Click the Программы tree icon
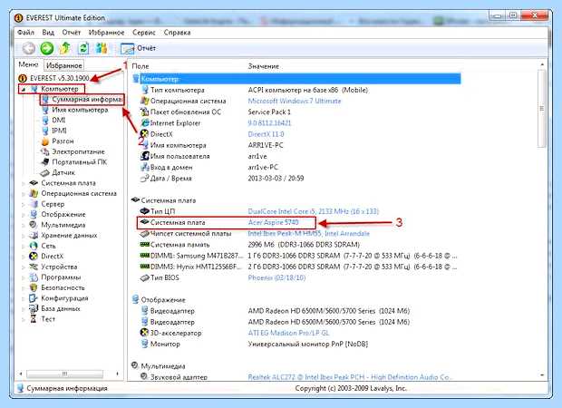The width and height of the screenshot is (562, 408). (x=34, y=277)
